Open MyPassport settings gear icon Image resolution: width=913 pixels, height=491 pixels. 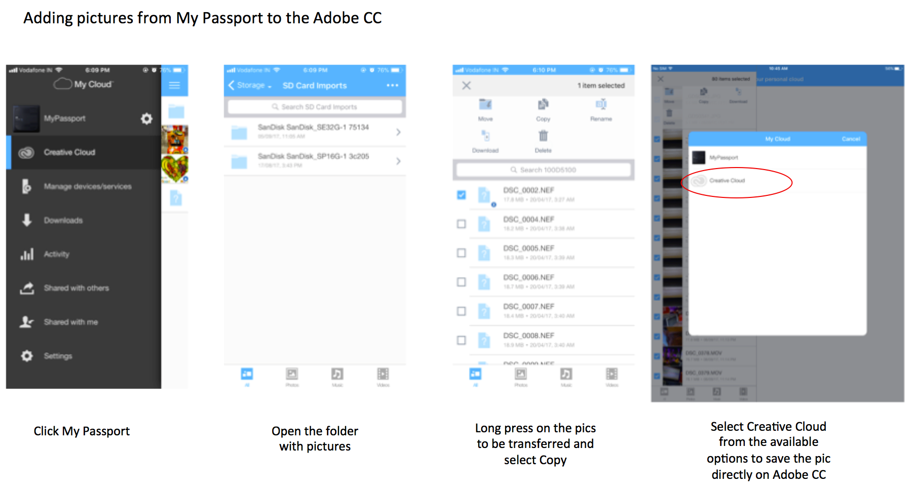[146, 118]
